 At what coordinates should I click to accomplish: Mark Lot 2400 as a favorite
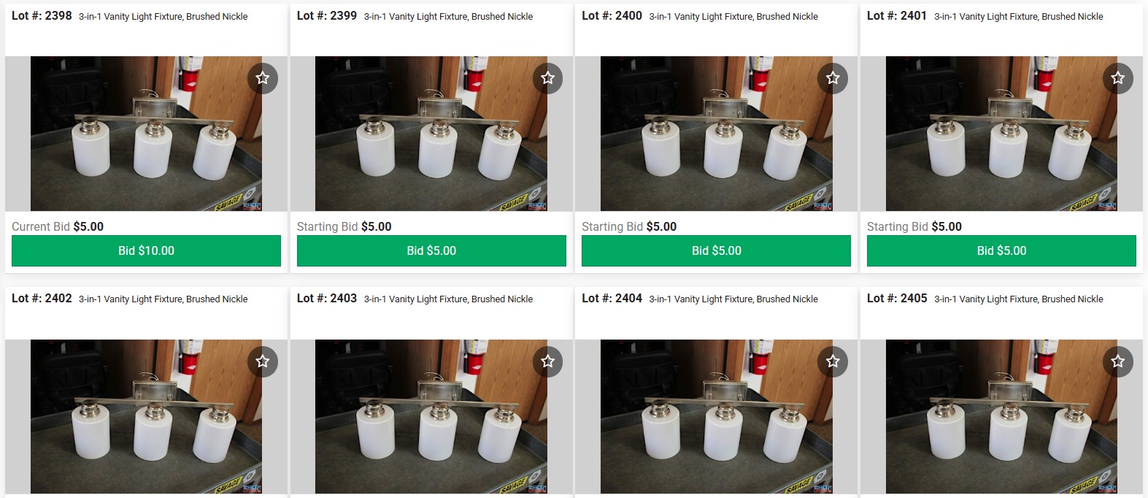pyautogui.click(x=833, y=78)
